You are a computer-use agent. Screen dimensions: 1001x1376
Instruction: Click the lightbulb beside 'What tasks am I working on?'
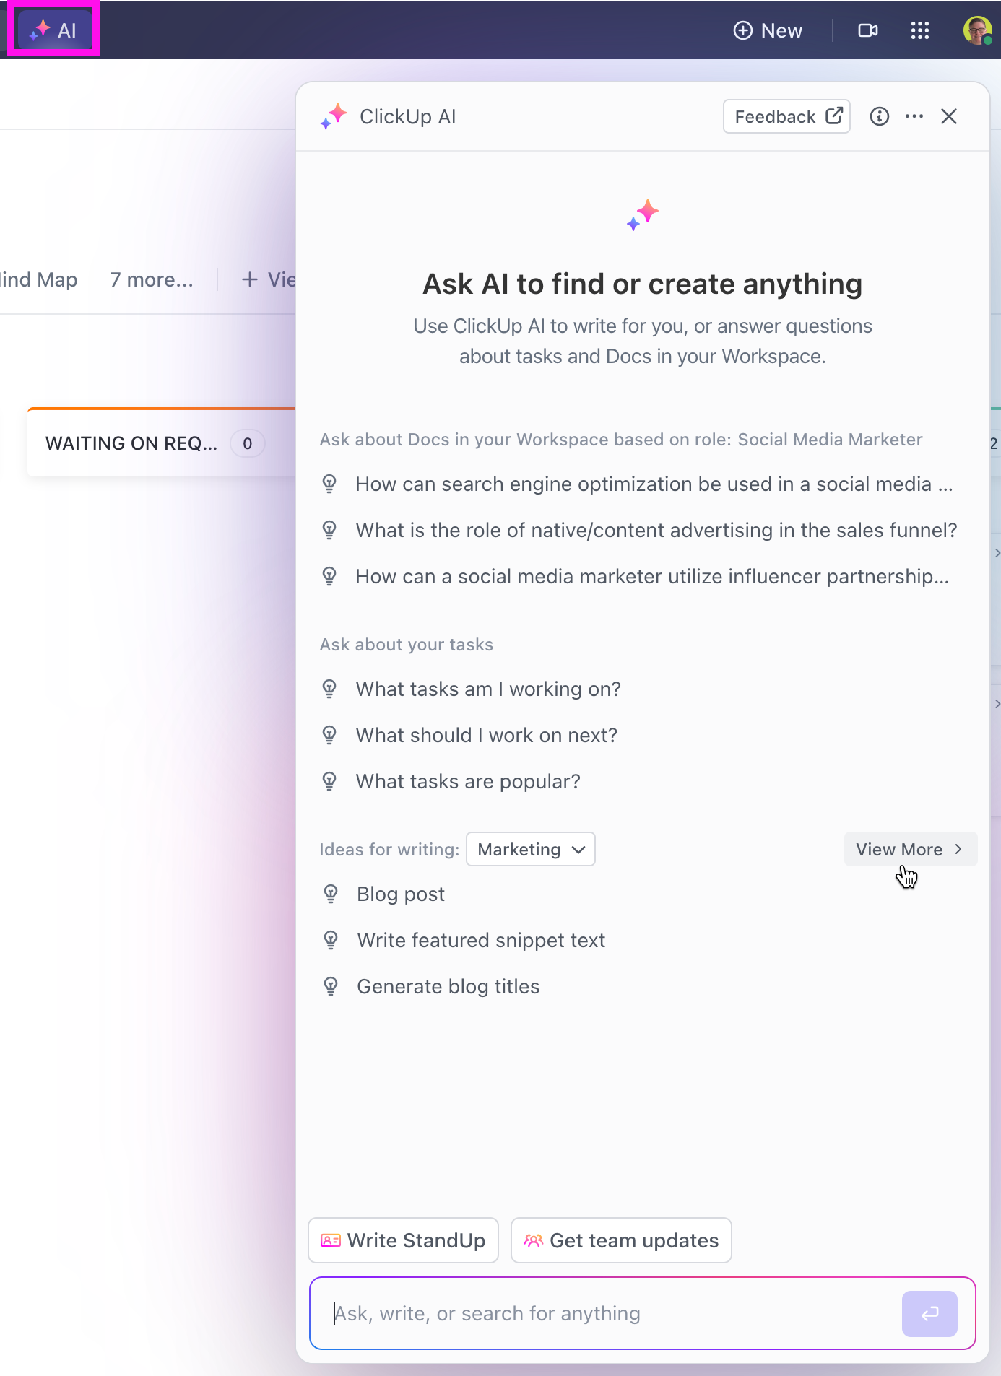(x=330, y=689)
